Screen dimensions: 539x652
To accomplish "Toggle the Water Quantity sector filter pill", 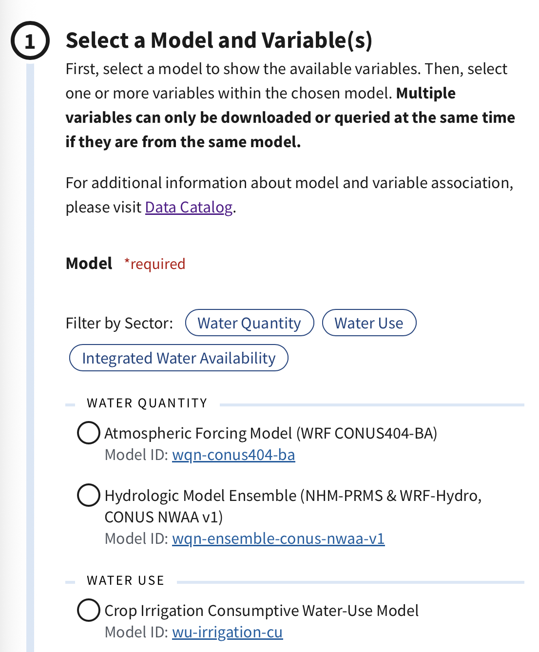I will point(249,323).
